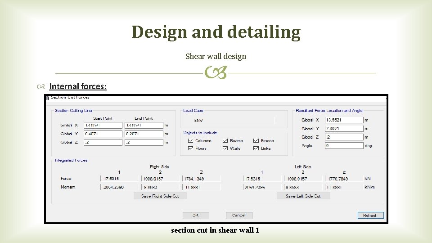432x243 pixels.
Task: Click Left Side Force 1 value 17.5315
Action: (x=262, y=179)
